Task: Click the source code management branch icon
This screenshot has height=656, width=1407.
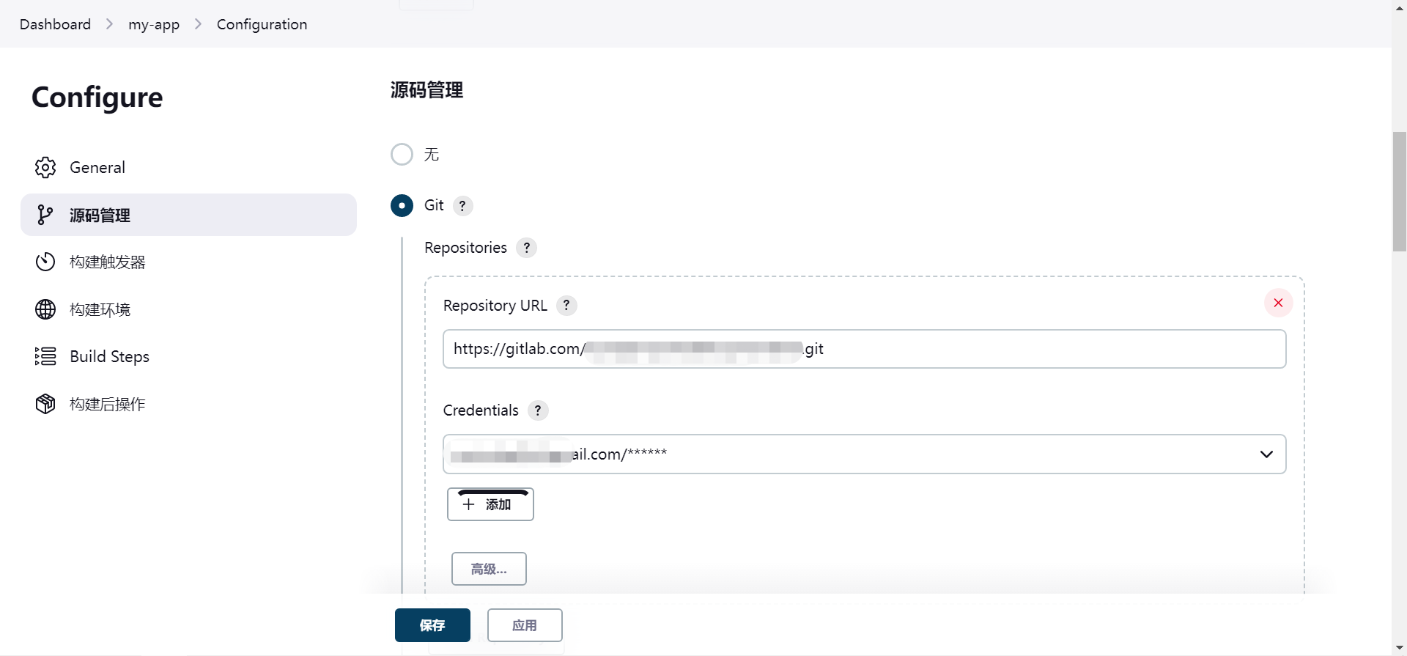Action: [45, 215]
